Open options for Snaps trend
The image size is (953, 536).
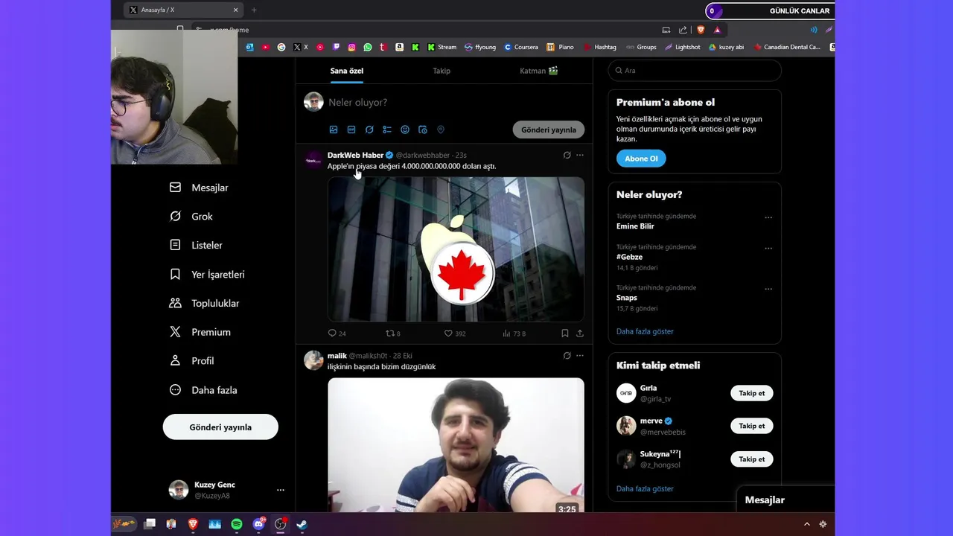768,290
